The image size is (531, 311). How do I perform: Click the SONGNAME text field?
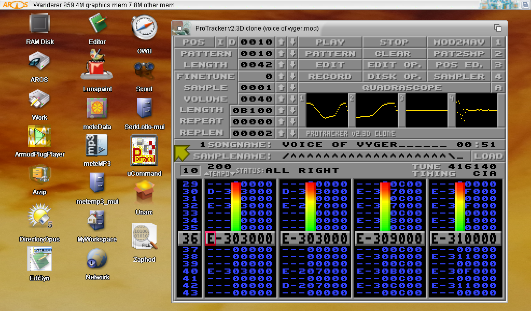click(x=365, y=145)
